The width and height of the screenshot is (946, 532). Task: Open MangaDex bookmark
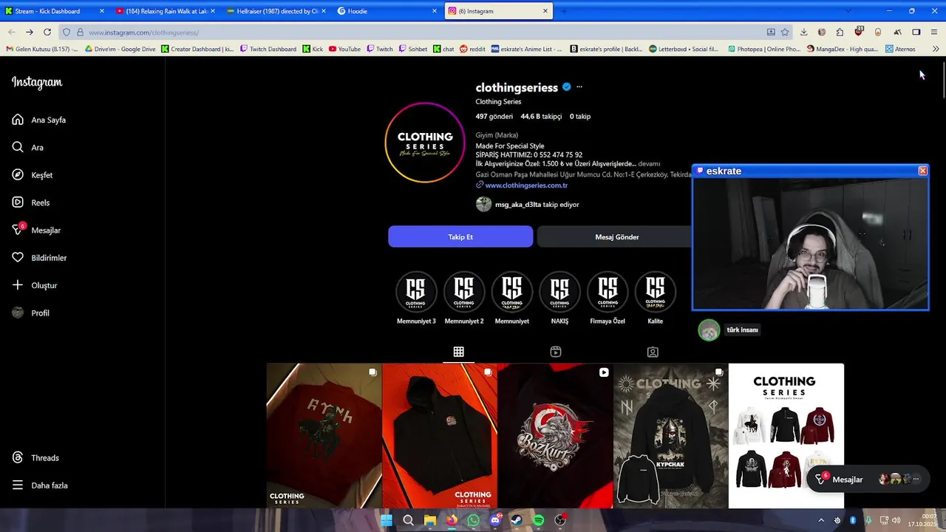point(843,50)
